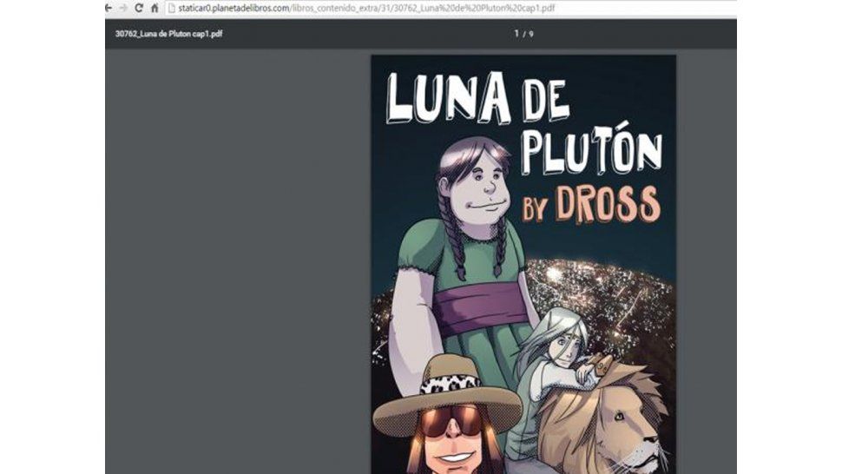Click the Luna de Plutón cover page
842x474 pixels.
coord(523,264)
